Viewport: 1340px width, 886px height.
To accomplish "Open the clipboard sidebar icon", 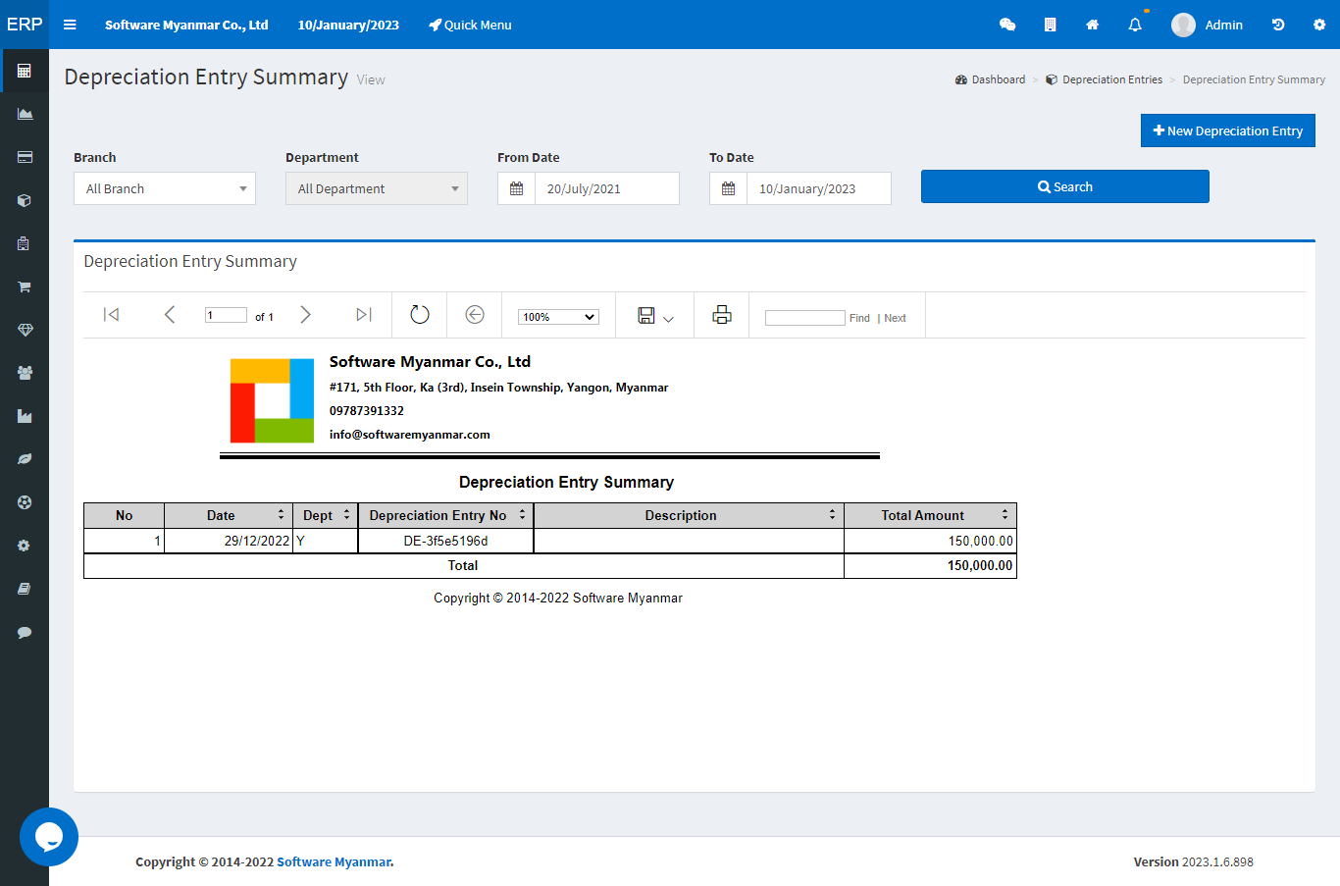I will click(25, 243).
